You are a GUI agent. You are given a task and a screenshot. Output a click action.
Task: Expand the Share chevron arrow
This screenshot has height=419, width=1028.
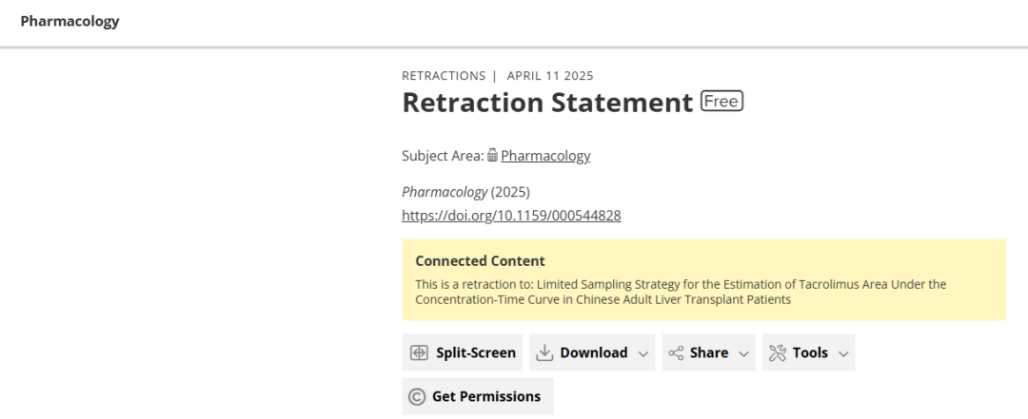click(743, 353)
